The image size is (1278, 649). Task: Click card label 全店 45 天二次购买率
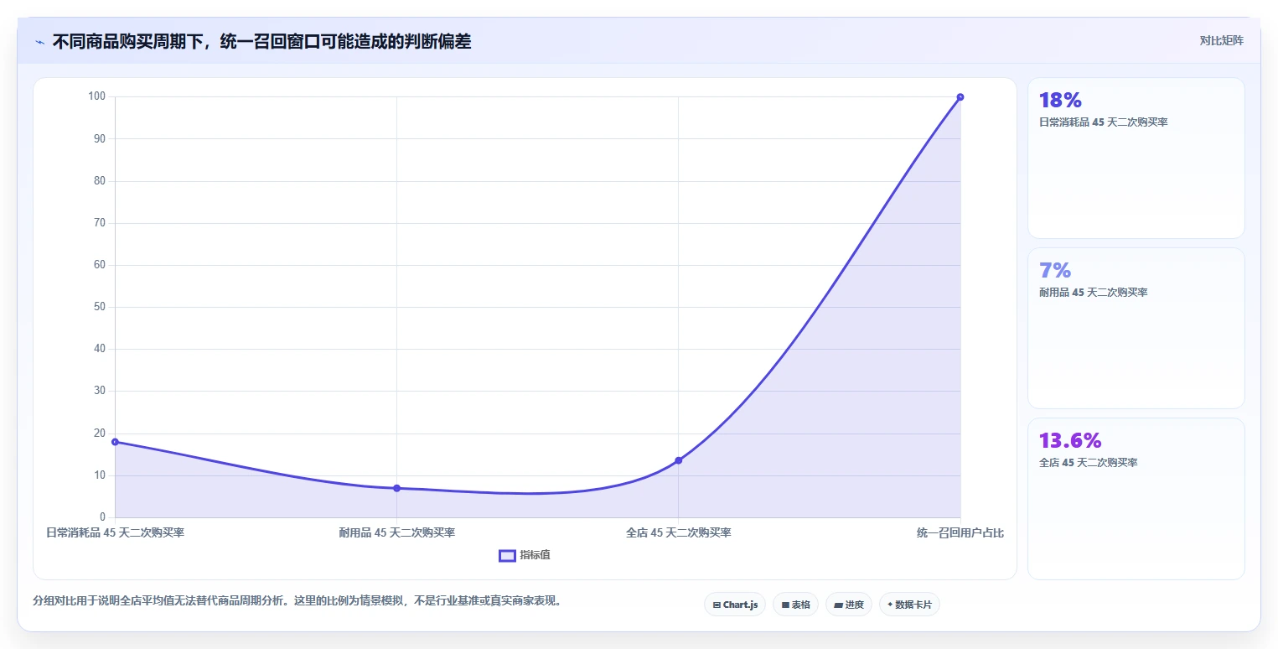(x=1088, y=463)
